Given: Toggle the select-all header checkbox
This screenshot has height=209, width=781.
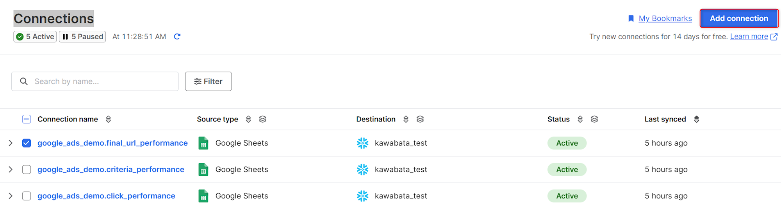Looking at the screenshot, I should pyautogui.click(x=27, y=119).
